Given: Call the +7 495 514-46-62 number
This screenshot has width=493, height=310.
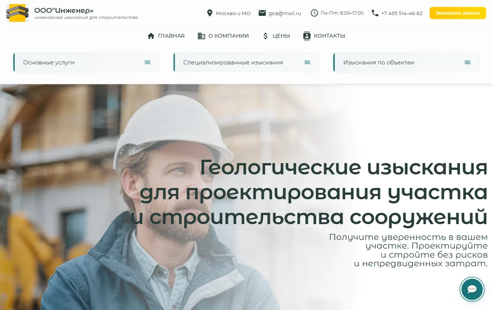Looking at the screenshot, I should point(402,13).
